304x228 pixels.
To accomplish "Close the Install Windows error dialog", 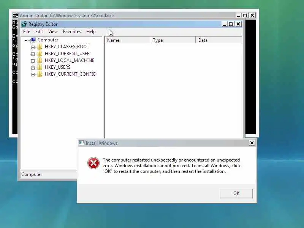I will 252,143.
